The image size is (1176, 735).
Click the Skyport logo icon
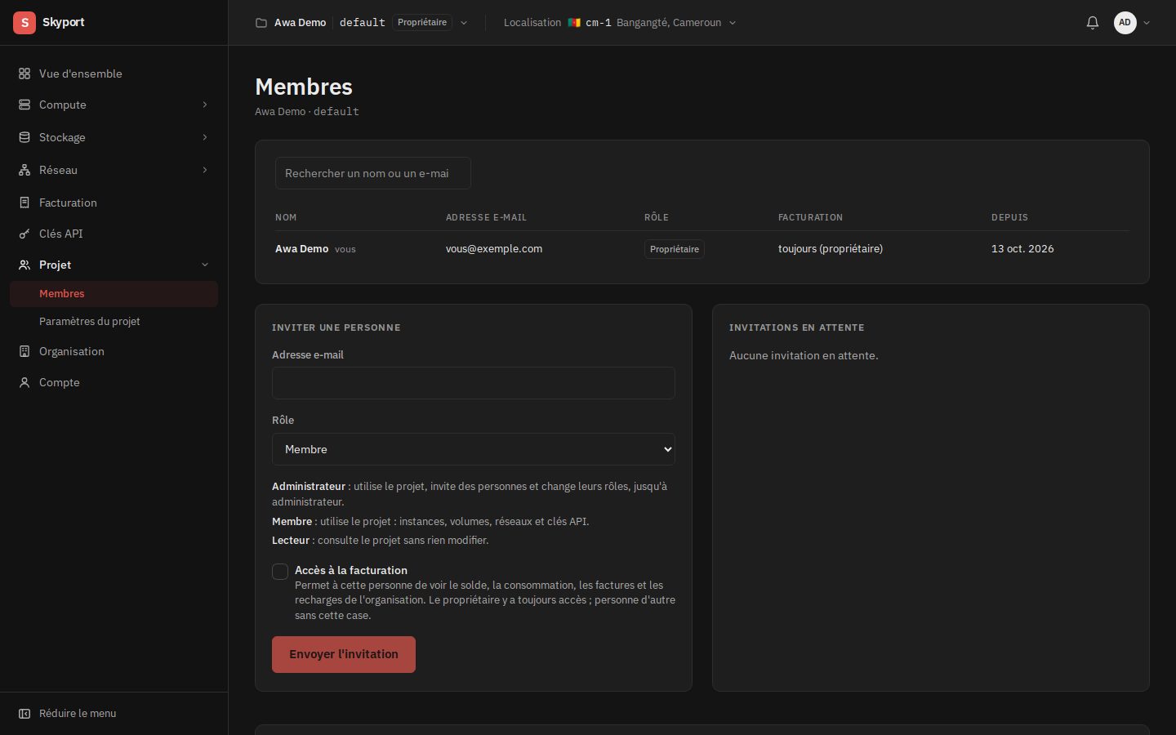(24, 23)
